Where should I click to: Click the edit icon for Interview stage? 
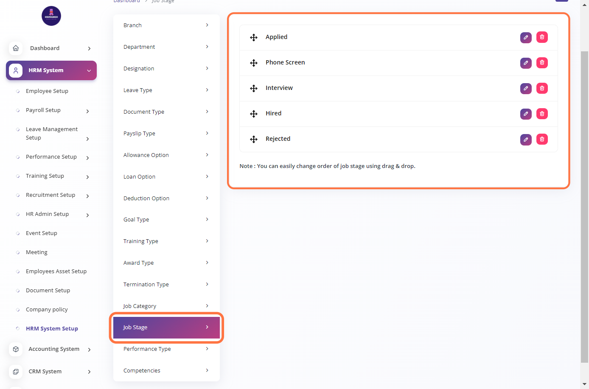tap(526, 88)
